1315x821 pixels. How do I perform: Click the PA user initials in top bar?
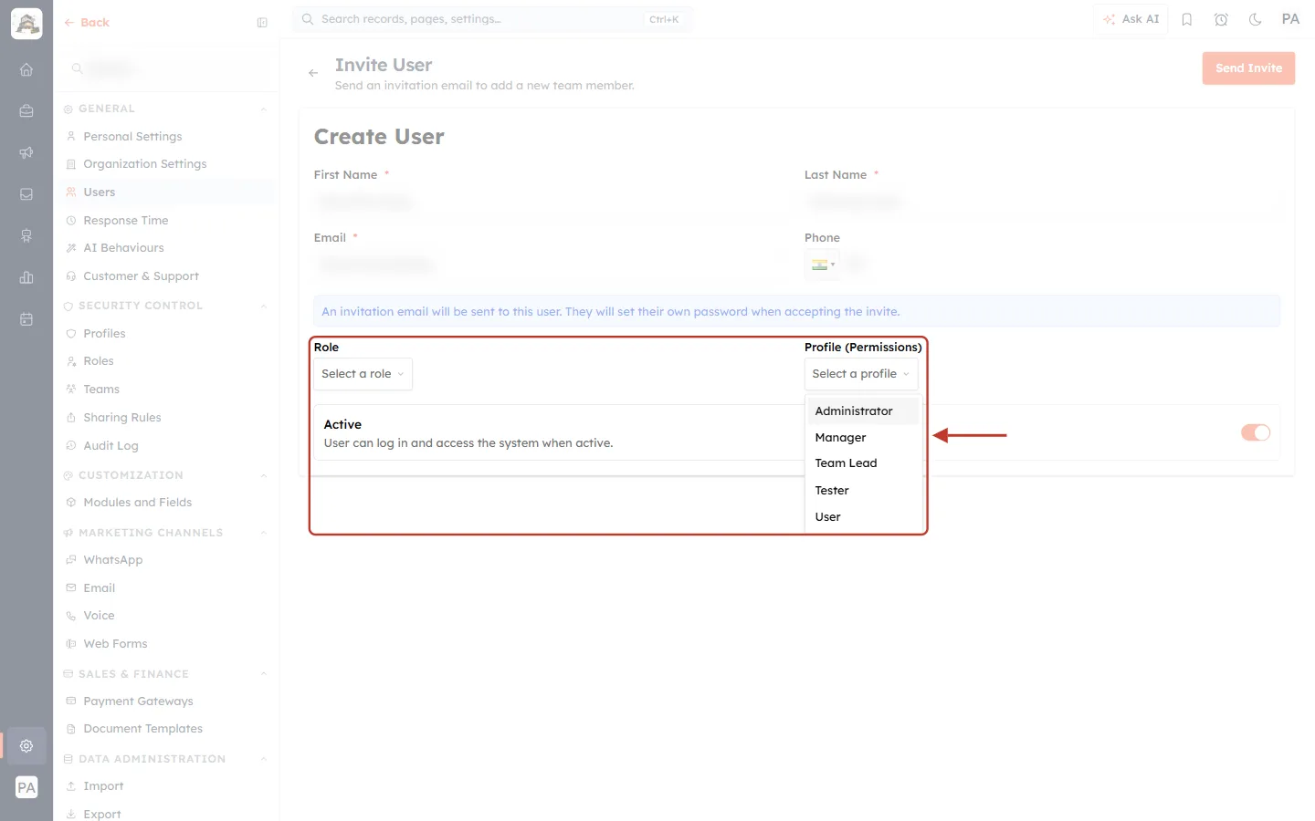point(1290,19)
